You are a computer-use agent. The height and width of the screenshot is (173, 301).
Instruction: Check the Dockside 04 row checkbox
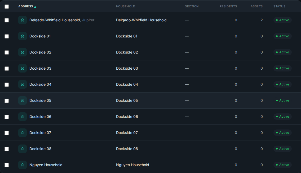[x=7, y=84]
